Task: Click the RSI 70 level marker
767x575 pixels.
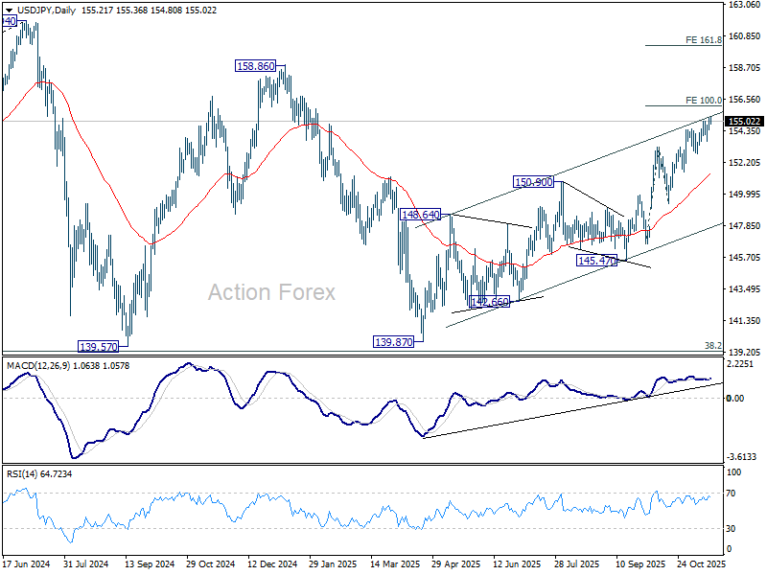Action: [x=732, y=494]
